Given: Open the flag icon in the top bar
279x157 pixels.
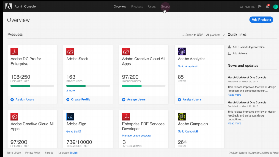Looking at the screenshot, I should click(x=260, y=7).
